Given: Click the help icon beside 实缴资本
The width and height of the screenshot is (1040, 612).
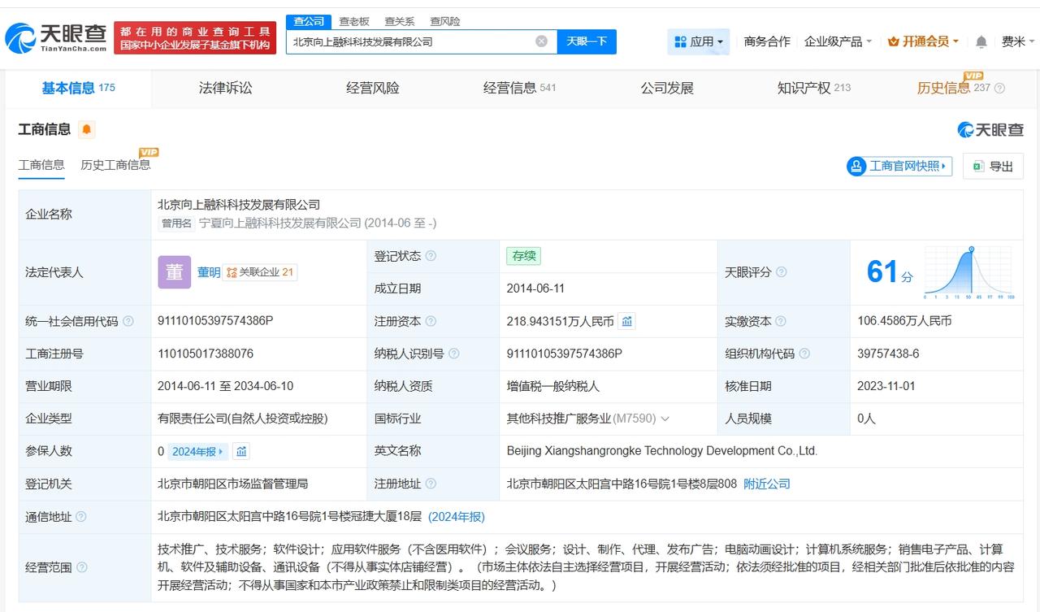Looking at the screenshot, I should (x=781, y=322).
